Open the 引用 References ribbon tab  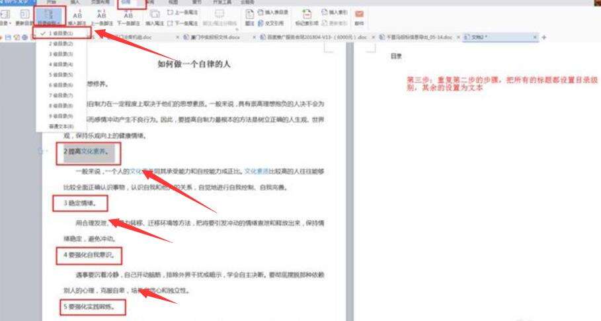pos(126,2)
